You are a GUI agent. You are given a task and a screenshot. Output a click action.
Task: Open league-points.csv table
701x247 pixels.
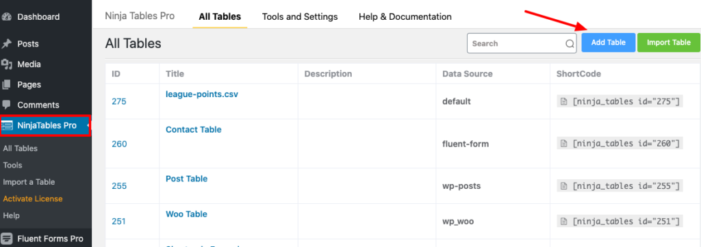point(202,94)
